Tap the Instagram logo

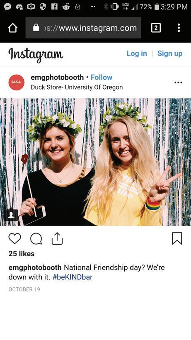[36, 54]
